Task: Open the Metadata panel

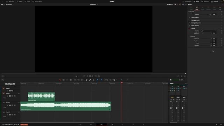Action: [205, 1]
